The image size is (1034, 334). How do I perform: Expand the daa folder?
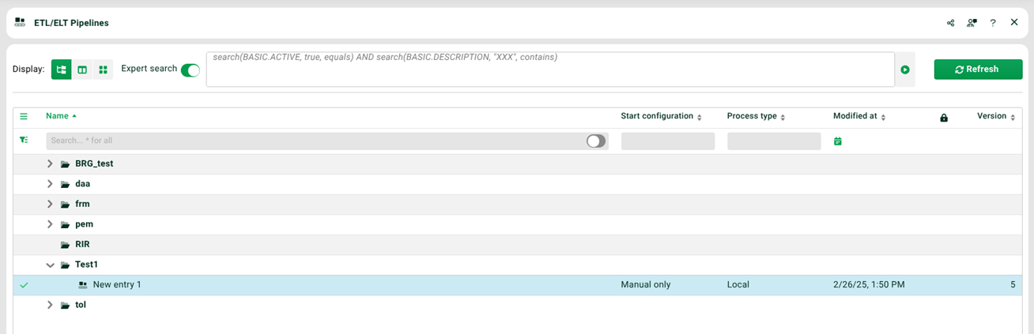tap(50, 184)
